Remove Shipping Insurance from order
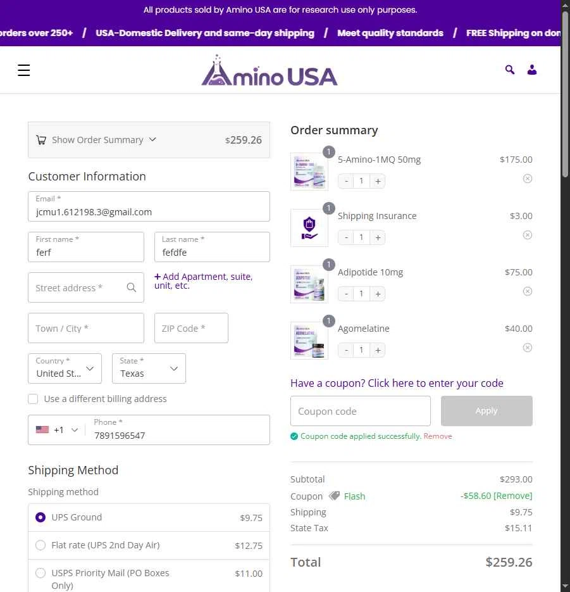The width and height of the screenshot is (570, 592). click(x=528, y=235)
